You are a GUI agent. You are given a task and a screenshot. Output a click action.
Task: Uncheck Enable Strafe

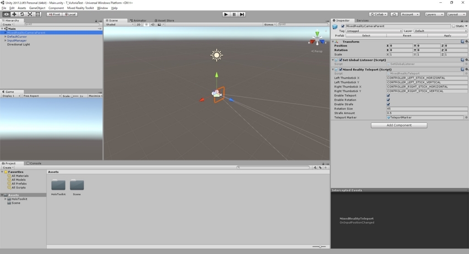388,104
